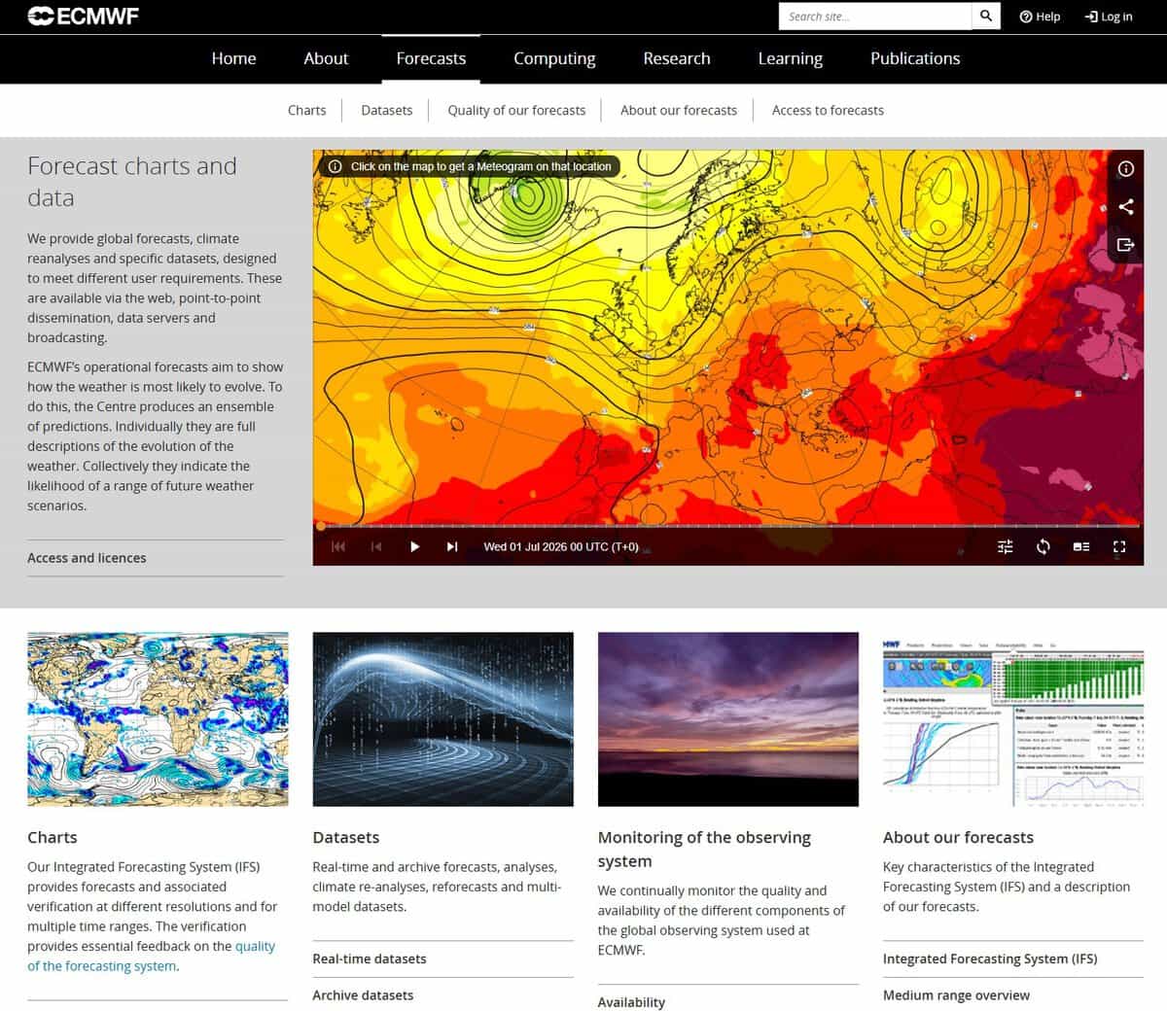Toggle the chart legend panel icon
The width and height of the screenshot is (1167, 1011).
tap(1081, 546)
